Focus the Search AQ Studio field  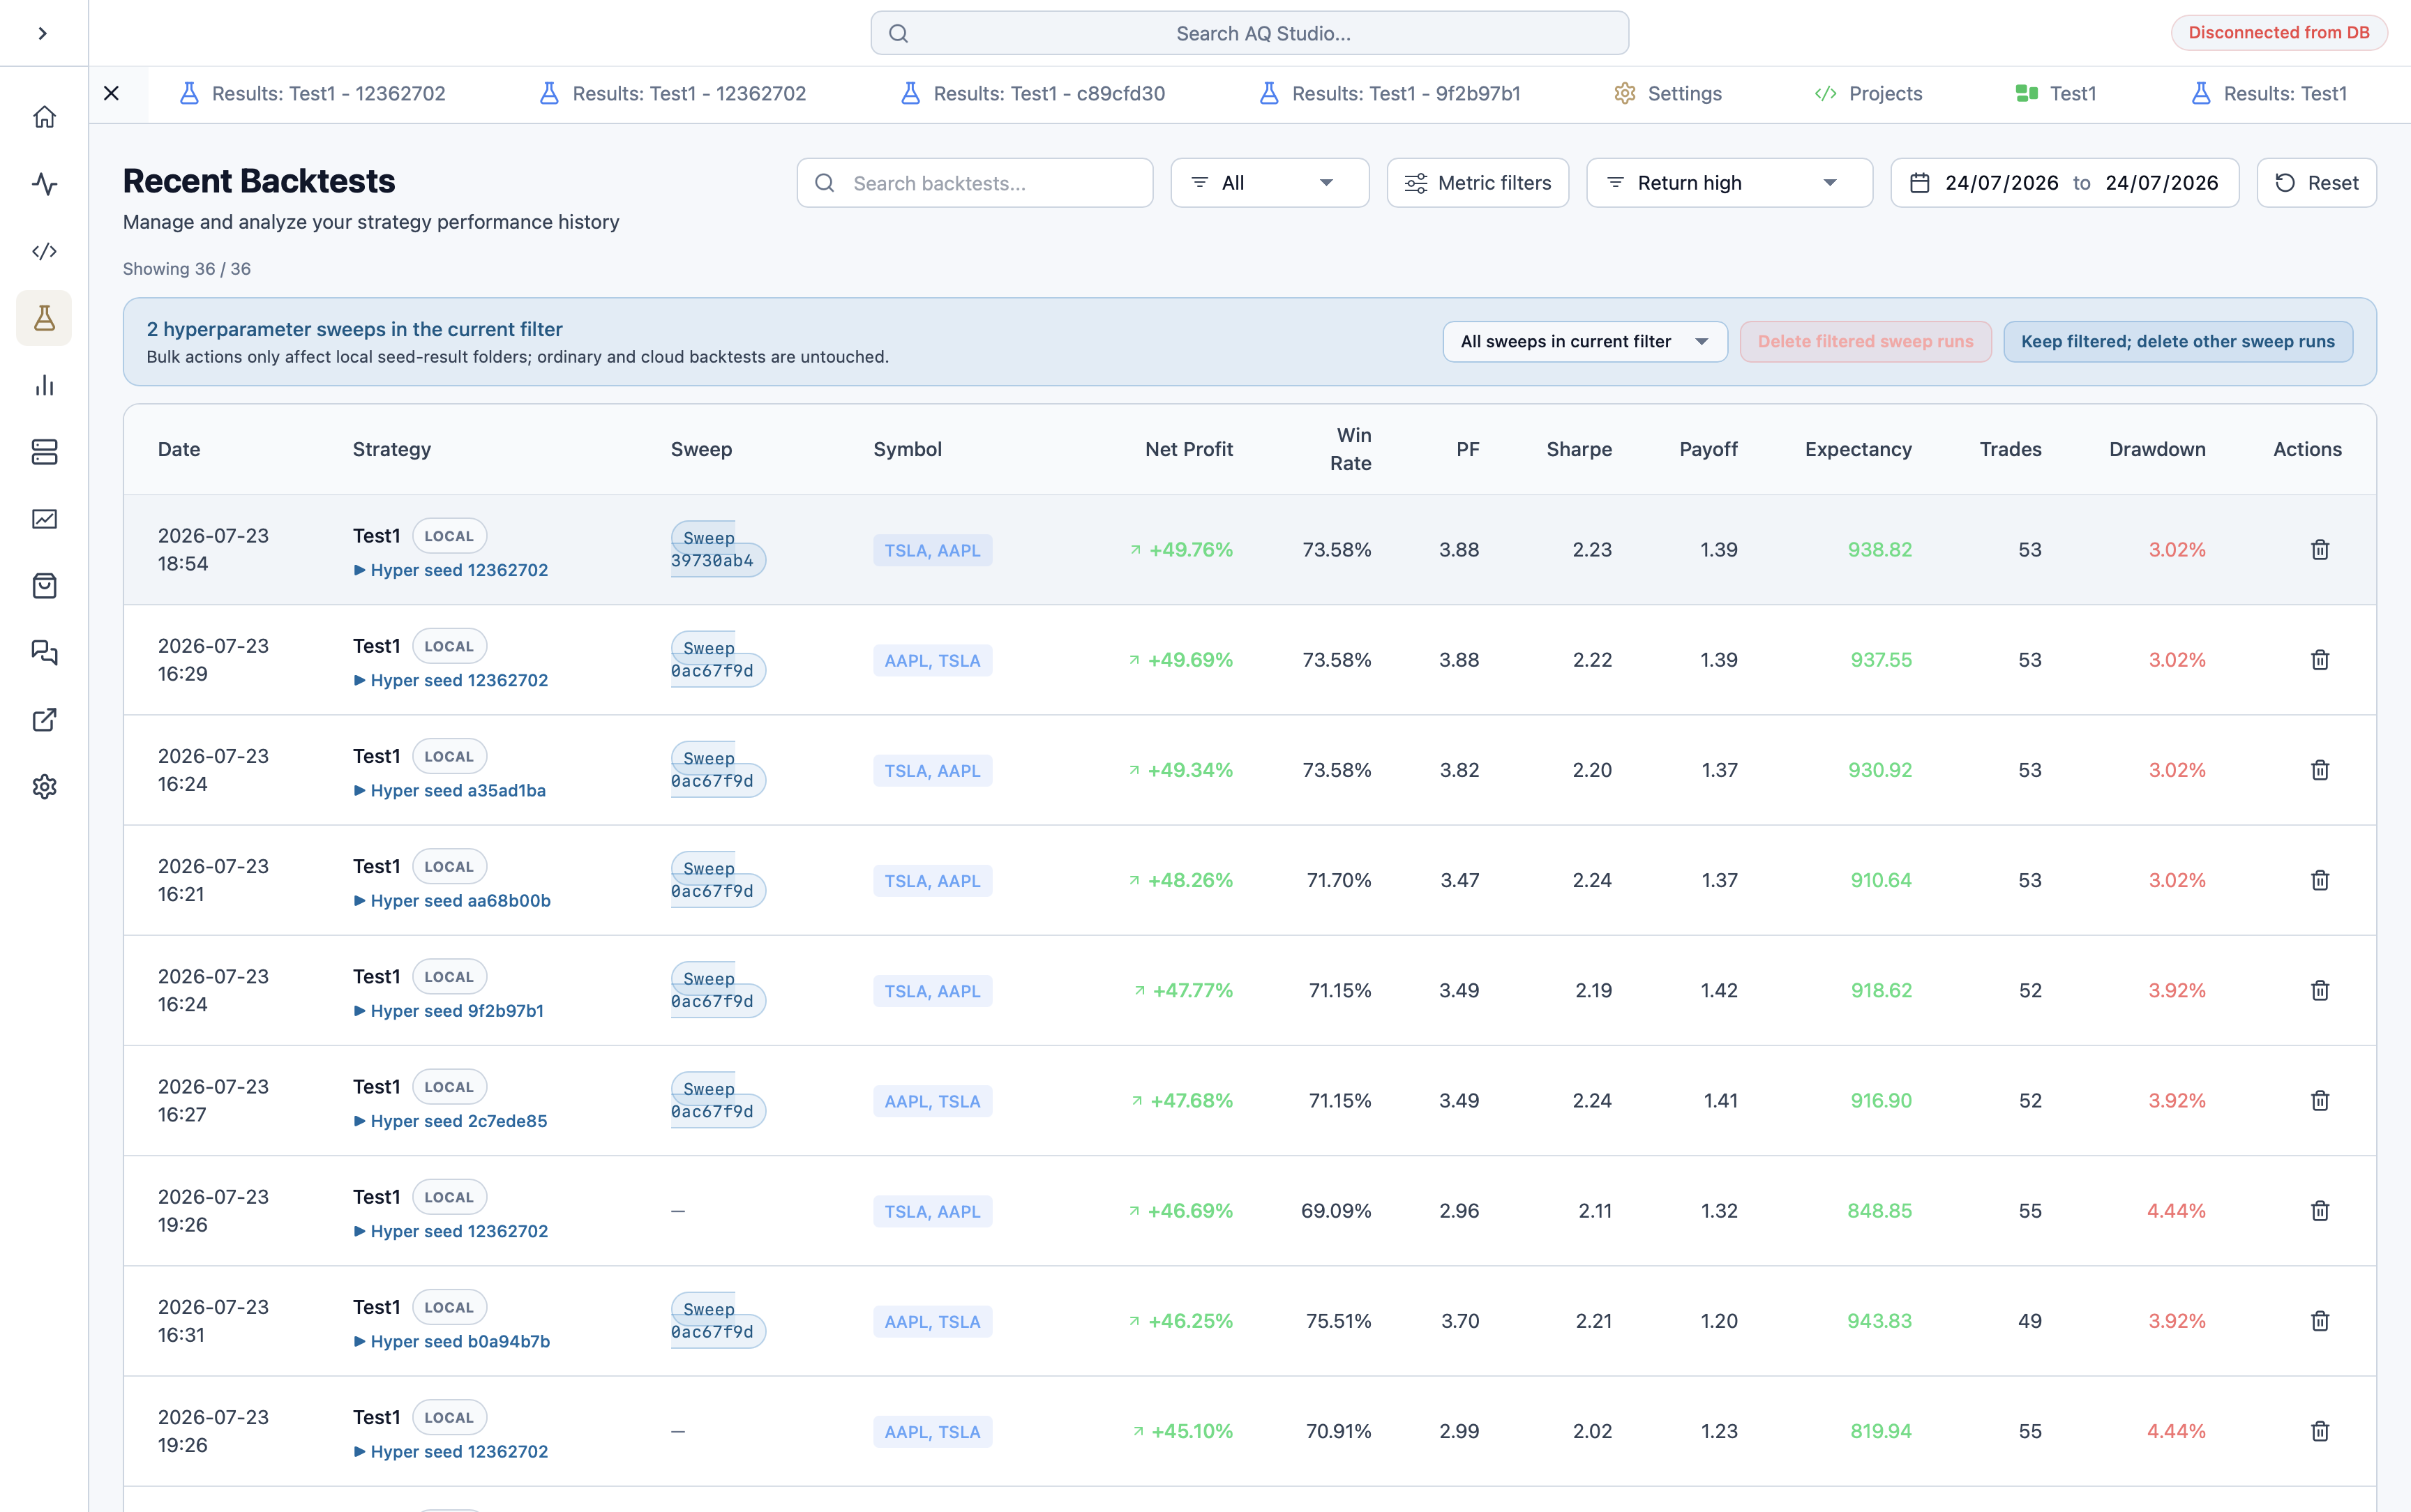click(x=1249, y=34)
